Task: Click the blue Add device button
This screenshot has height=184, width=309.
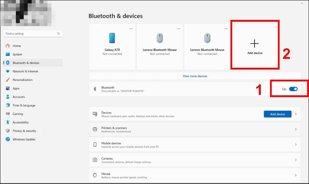Action: tap(277, 114)
